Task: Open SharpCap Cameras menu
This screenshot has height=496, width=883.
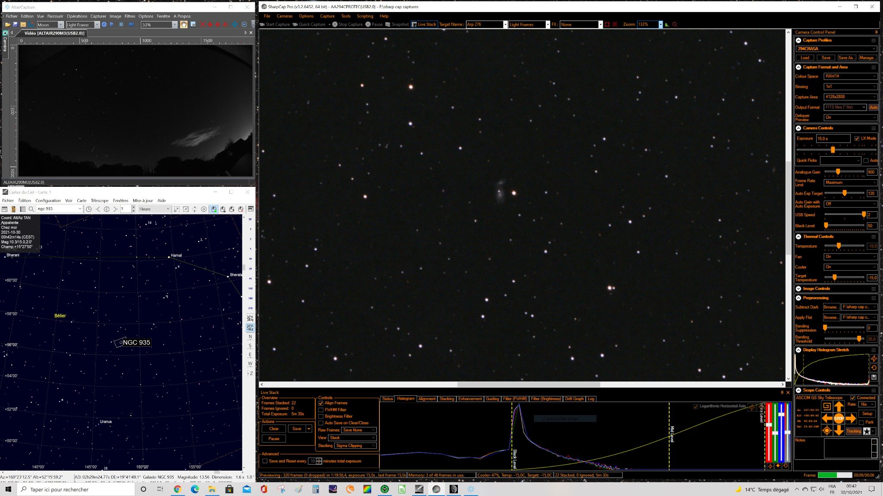Action: (x=284, y=16)
